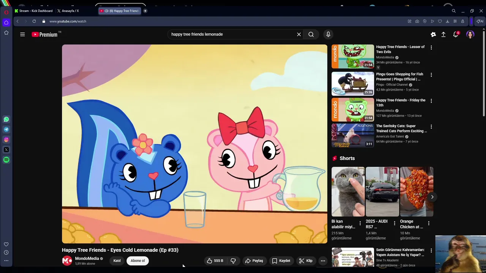486x273 pixels.
Task: Open the browser downloads icon
Action: [x=447, y=21]
